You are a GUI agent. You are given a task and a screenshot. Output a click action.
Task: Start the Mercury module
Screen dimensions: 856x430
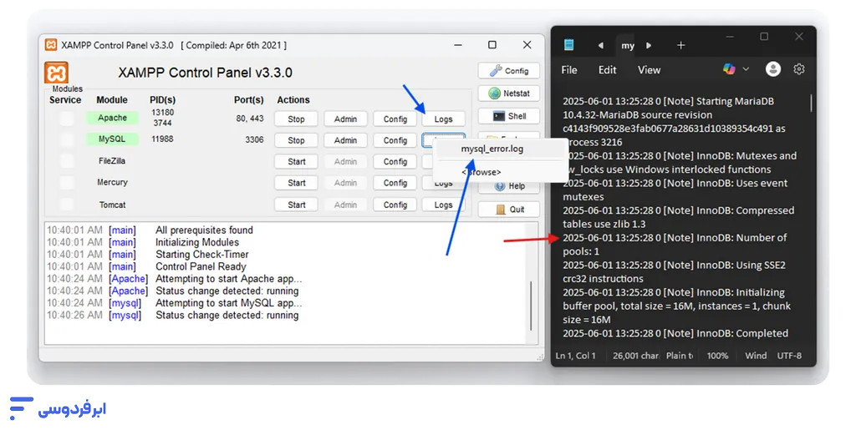[x=296, y=183]
